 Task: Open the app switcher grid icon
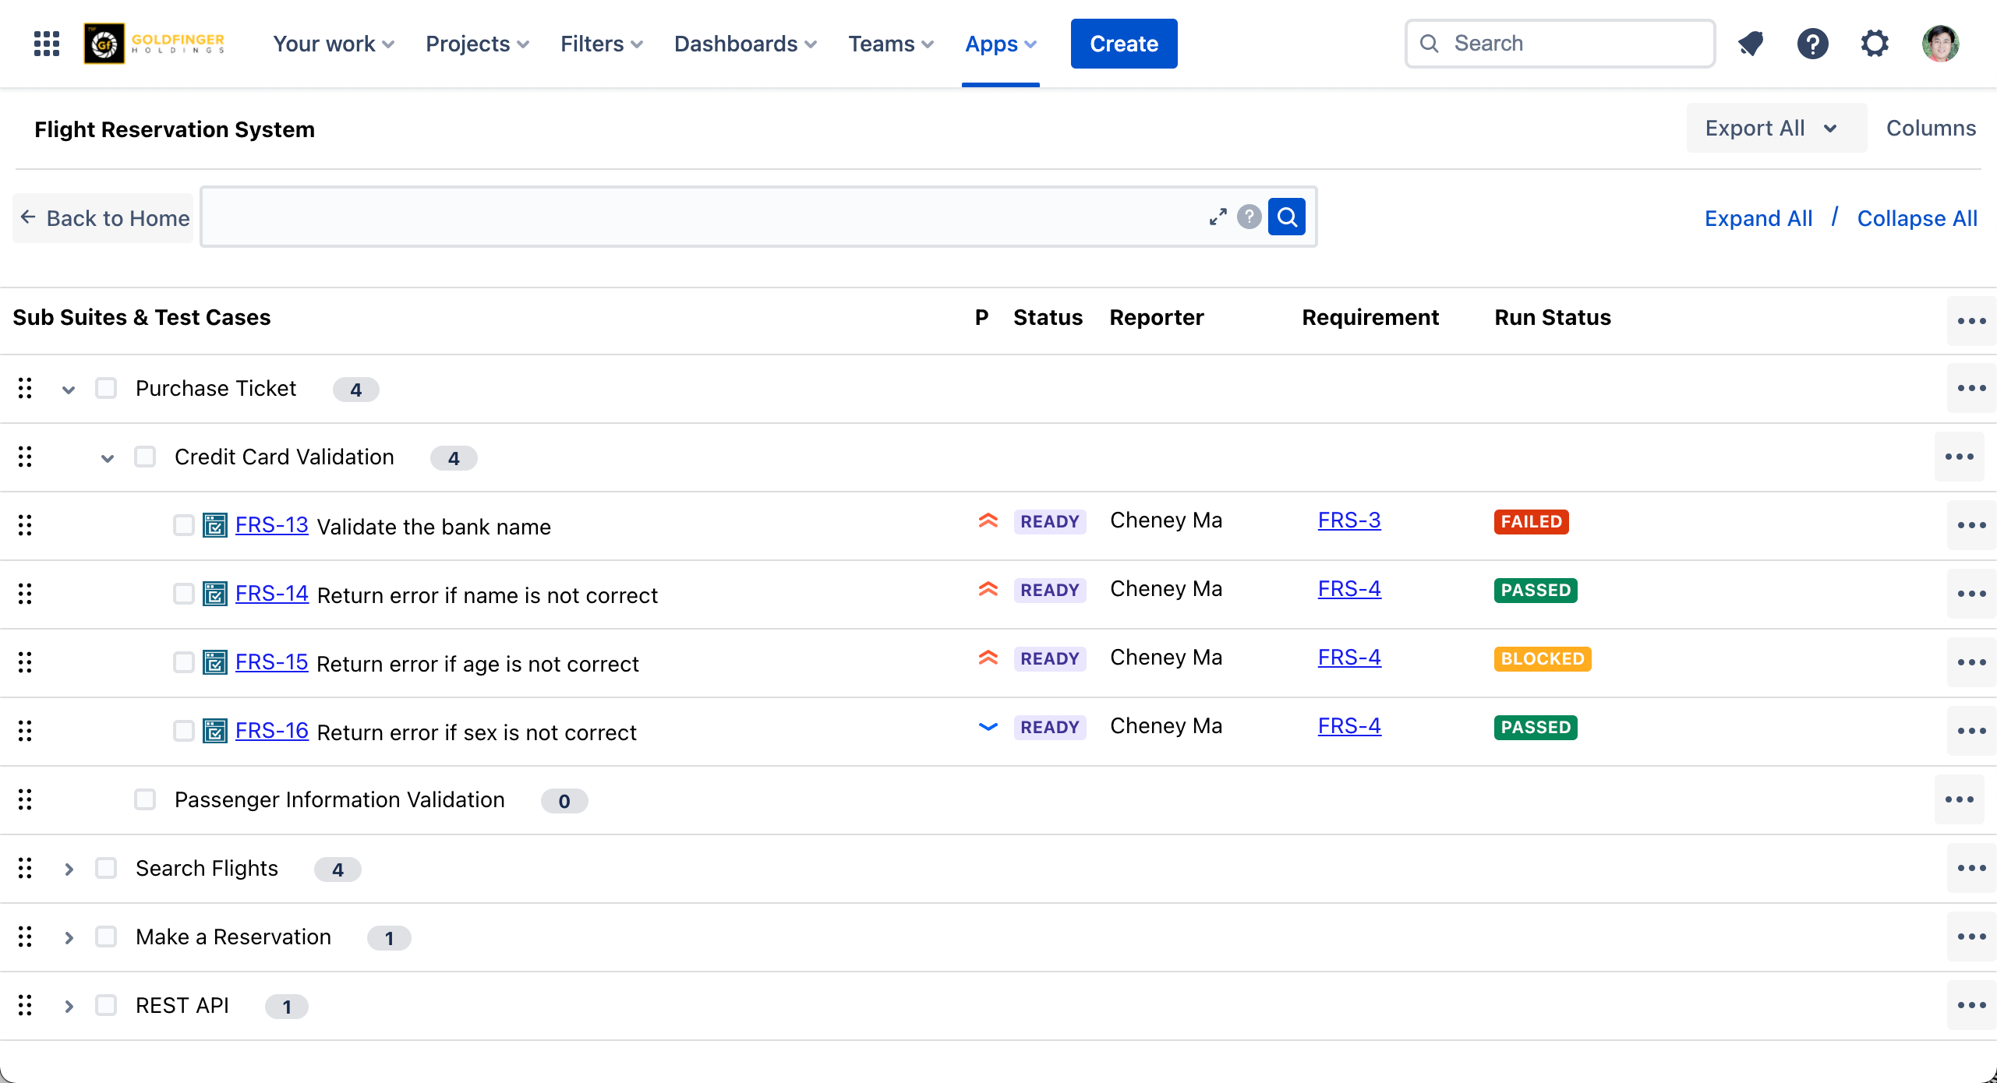click(47, 44)
